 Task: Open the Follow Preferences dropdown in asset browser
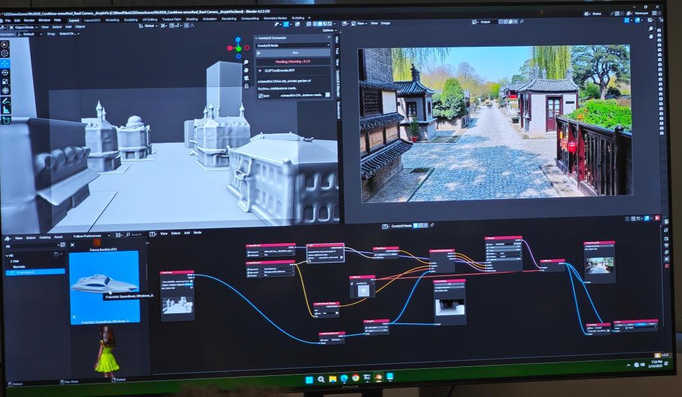click(90, 236)
